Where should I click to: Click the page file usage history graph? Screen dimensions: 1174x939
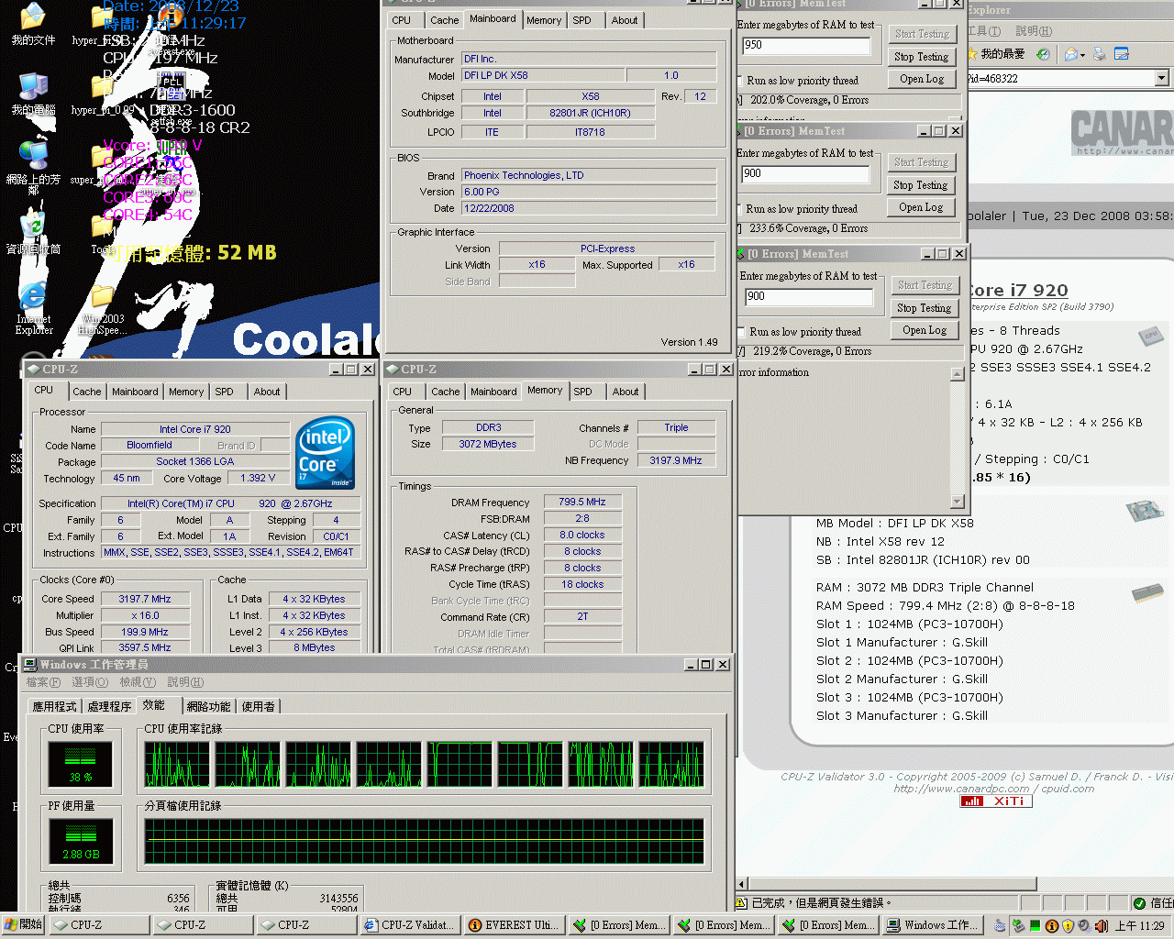tap(424, 842)
